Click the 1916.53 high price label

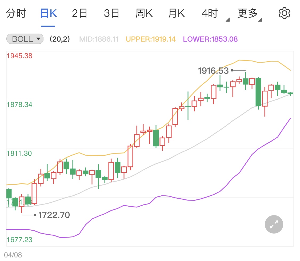pyautogui.click(x=213, y=71)
